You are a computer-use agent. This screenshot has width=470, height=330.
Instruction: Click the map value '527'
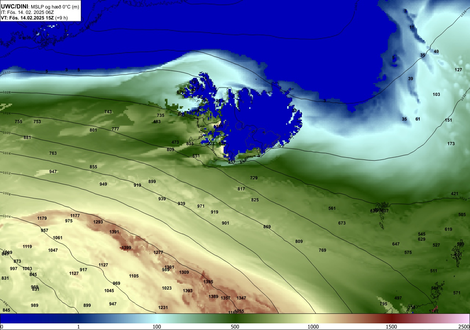[436, 245]
